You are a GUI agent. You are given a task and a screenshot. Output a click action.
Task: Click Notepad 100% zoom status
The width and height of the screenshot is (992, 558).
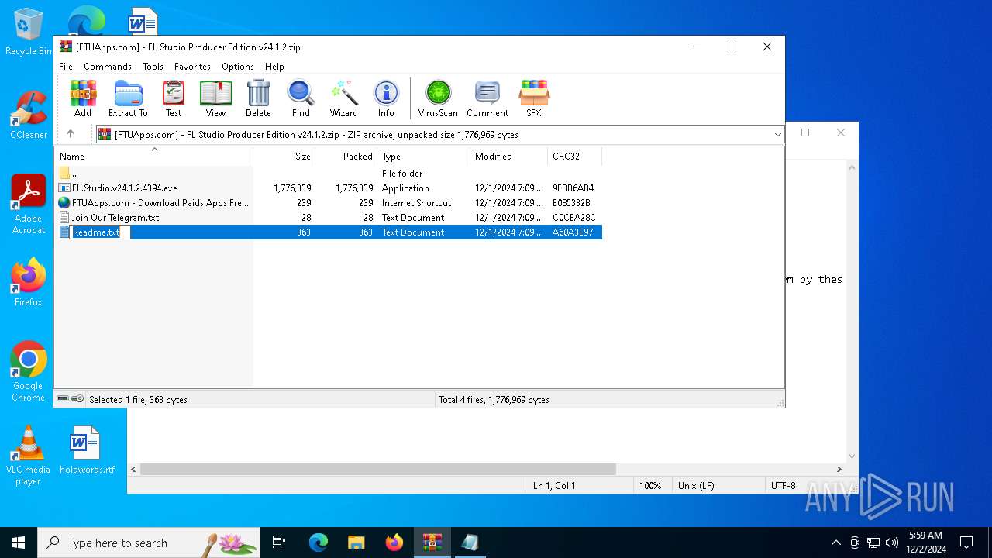click(x=649, y=486)
